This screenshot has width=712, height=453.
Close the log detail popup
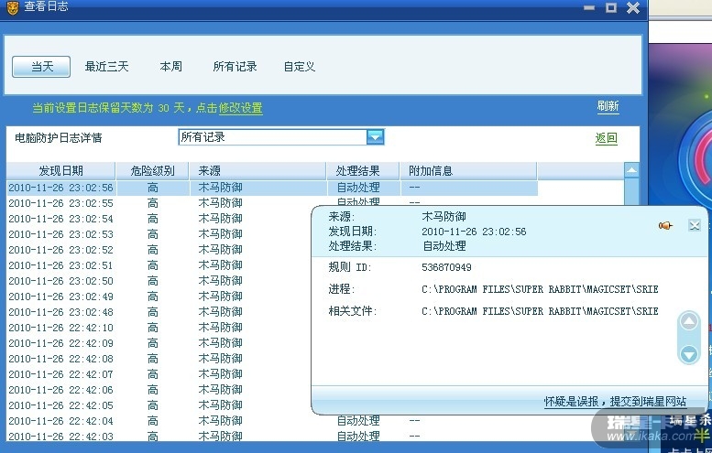[x=695, y=225]
